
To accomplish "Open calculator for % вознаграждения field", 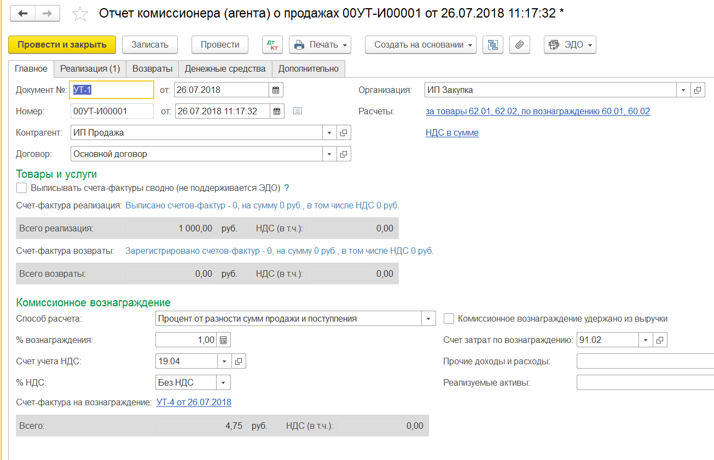I will (223, 340).
